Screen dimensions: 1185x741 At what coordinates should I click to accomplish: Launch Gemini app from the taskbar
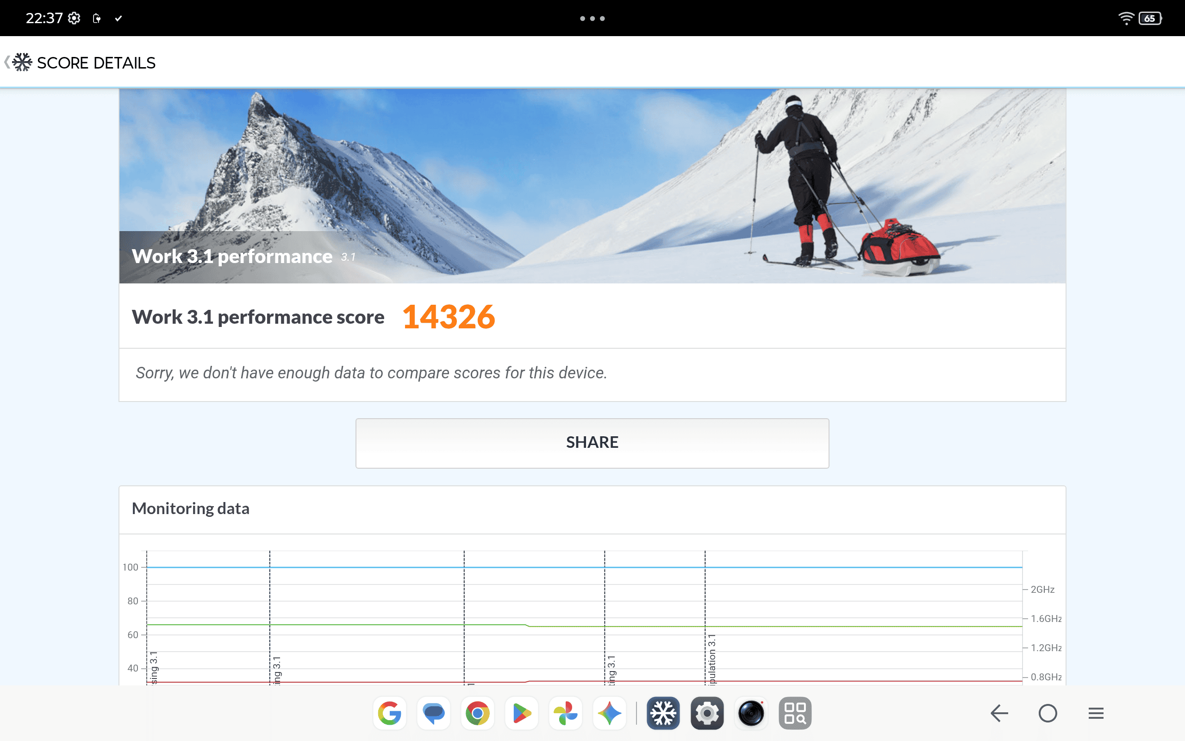(609, 713)
